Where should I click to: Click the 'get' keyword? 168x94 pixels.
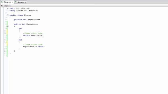tap(20, 29)
